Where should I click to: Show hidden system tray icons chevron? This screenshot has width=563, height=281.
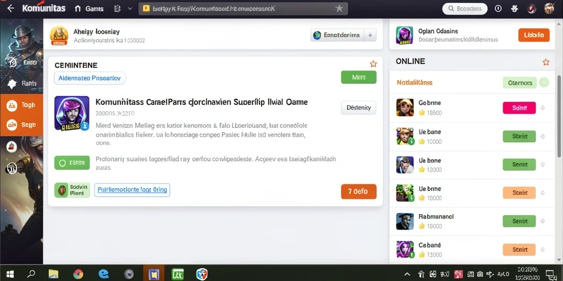pos(407,274)
